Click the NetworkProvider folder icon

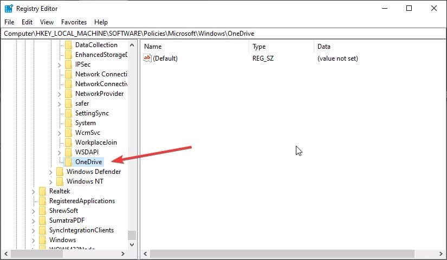pyautogui.click(x=68, y=94)
